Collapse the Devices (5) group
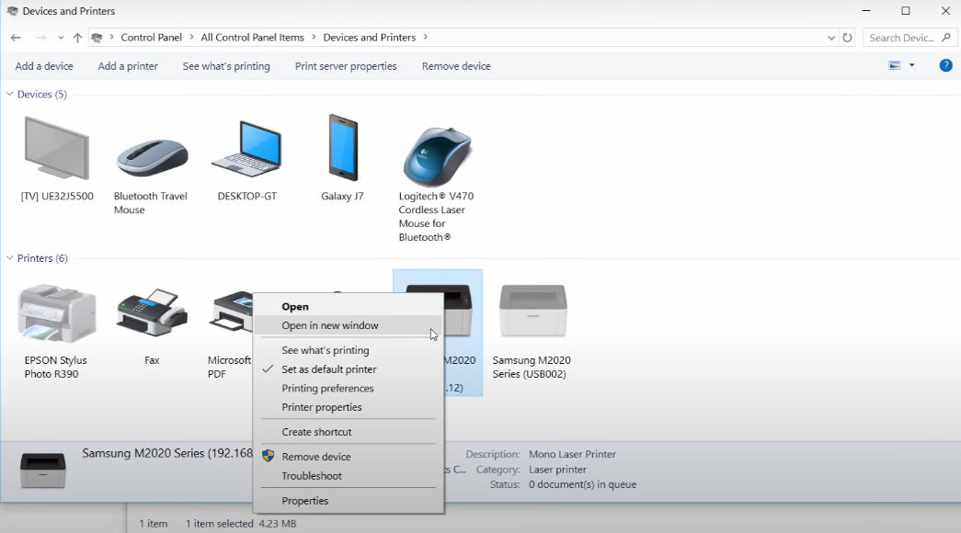The width and height of the screenshot is (961, 533). (x=10, y=94)
